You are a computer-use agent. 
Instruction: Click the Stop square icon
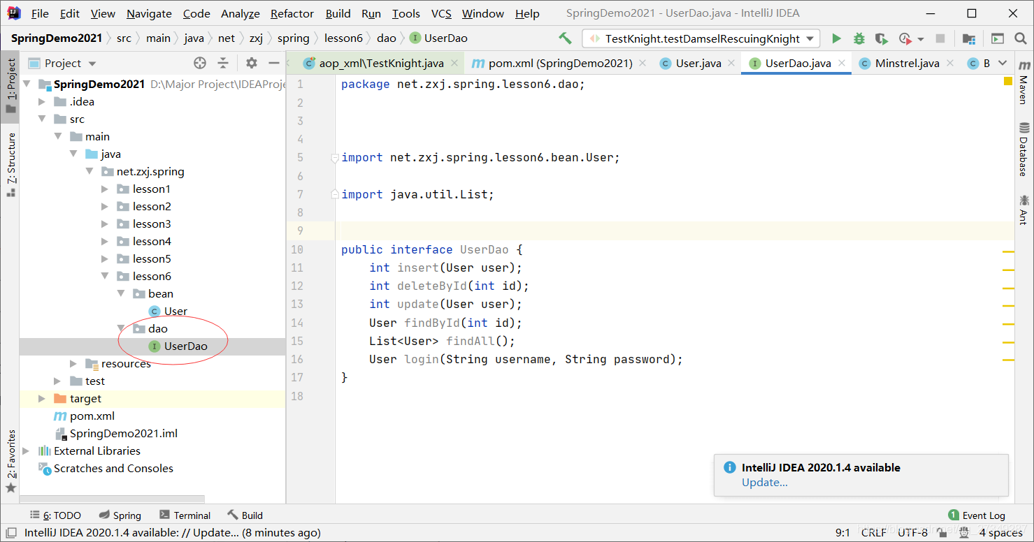point(940,38)
